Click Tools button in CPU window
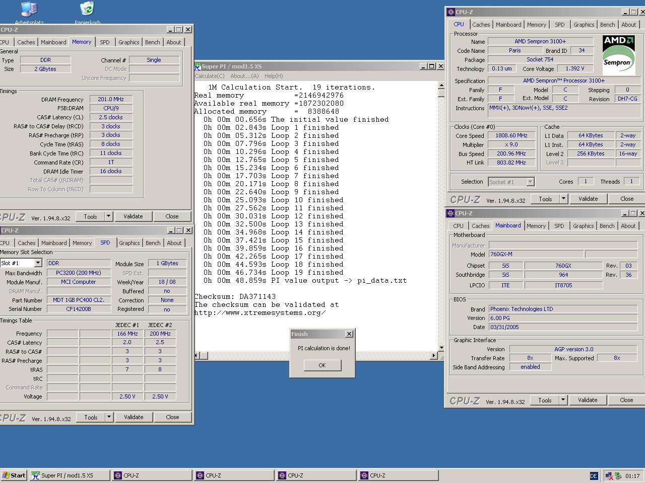The image size is (645, 483). 545,199
